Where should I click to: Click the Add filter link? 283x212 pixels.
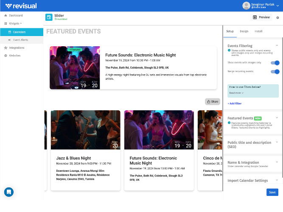(235, 103)
